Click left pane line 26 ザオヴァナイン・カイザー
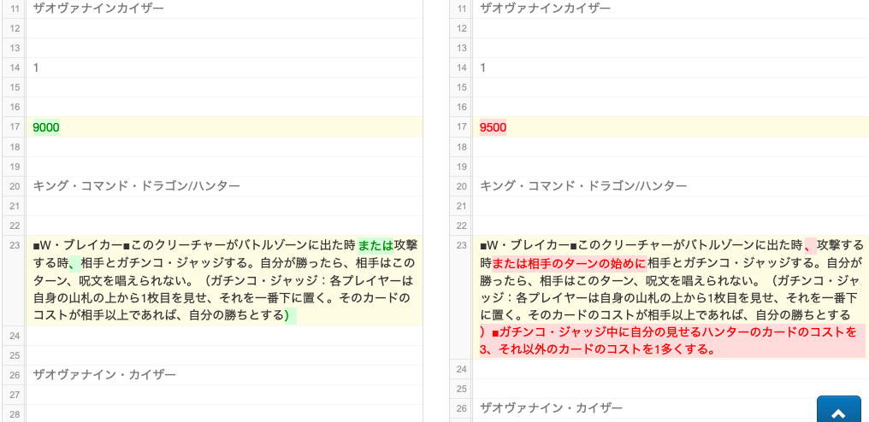Screen dimensions: 869x422 tap(104, 375)
